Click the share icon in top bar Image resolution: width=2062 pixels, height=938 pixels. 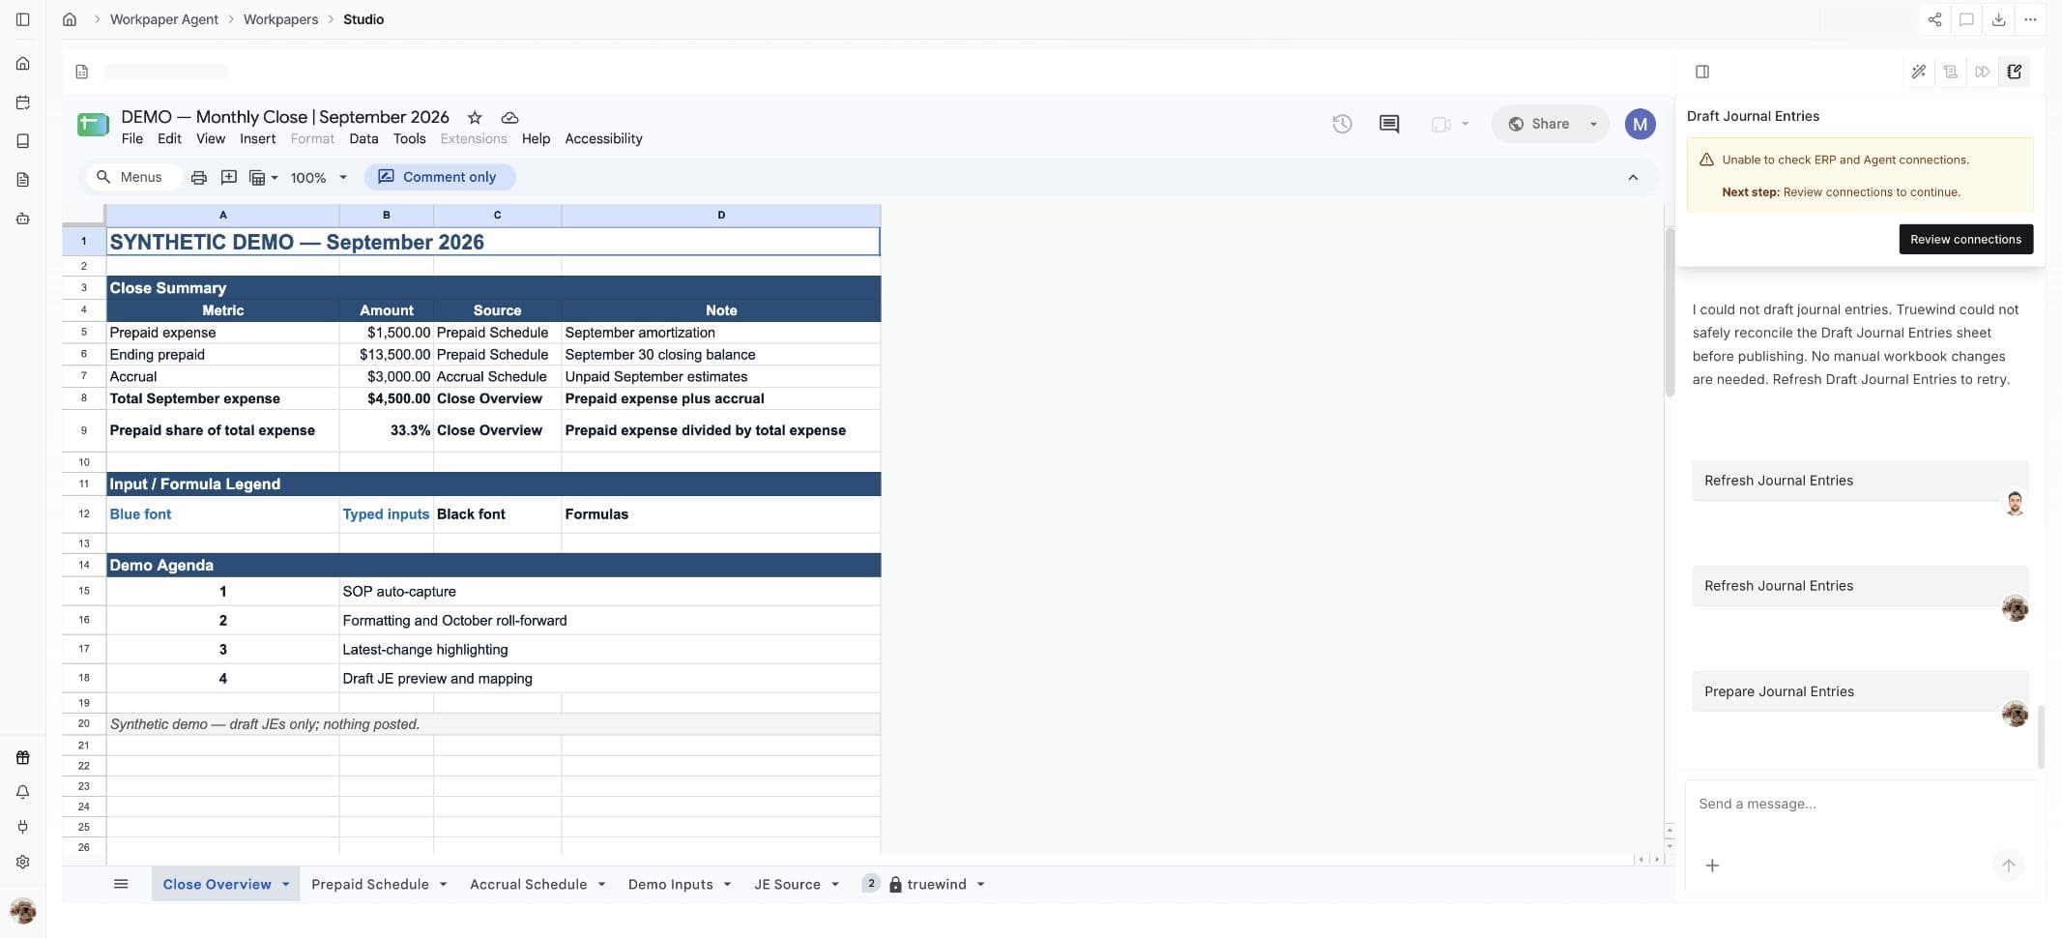click(x=1934, y=19)
